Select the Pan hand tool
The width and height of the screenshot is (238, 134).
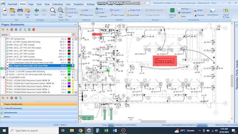point(69,16)
